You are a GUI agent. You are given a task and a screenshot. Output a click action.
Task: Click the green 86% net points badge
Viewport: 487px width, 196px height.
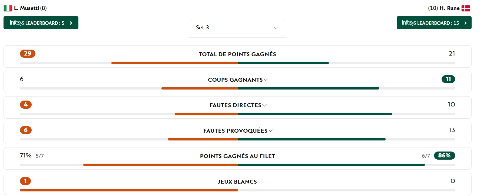point(444,156)
